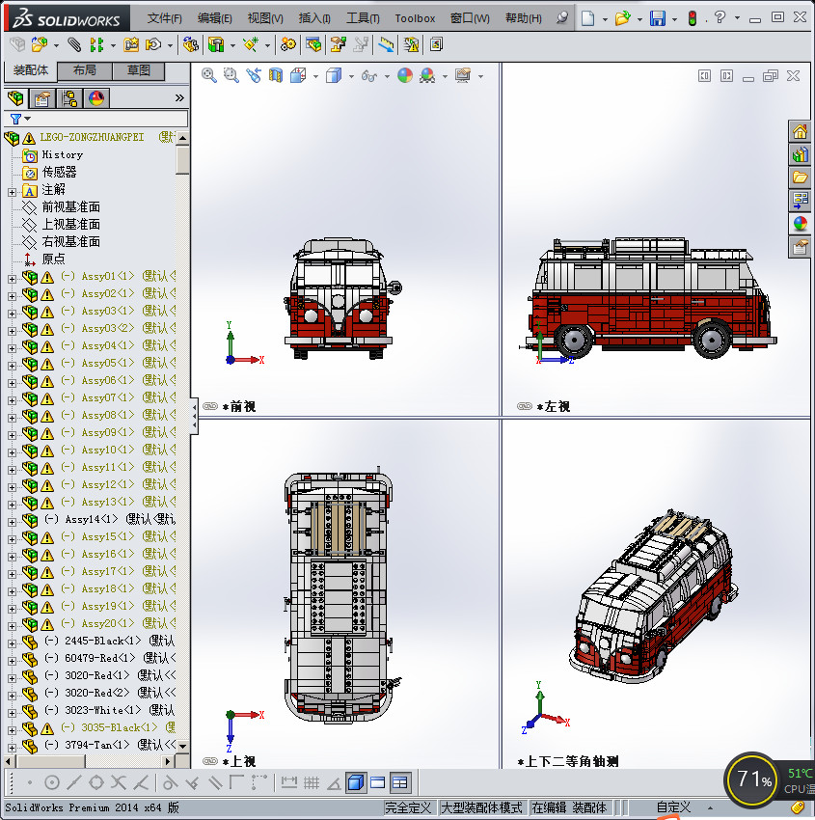Open the View Orientation icon
The image size is (815, 820).
point(298,75)
